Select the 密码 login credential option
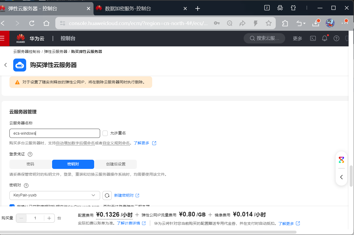Image resolution: width=354 pixels, height=235 pixels. pos(30,164)
